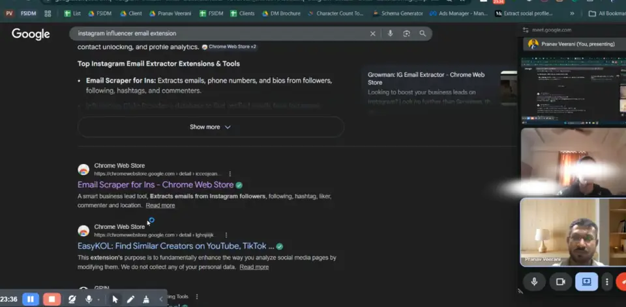
Task: Open the apps grid icon in bookmarks bar
Action: point(48,14)
